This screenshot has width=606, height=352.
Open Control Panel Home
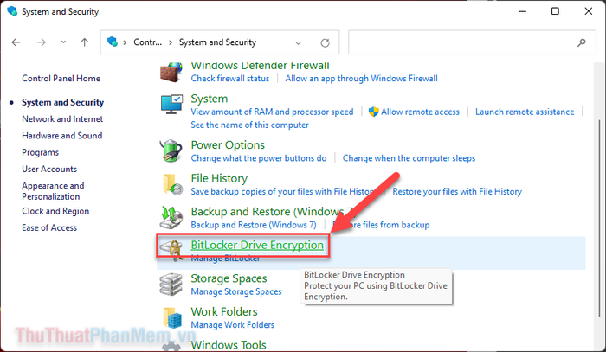click(x=61, y=79)
